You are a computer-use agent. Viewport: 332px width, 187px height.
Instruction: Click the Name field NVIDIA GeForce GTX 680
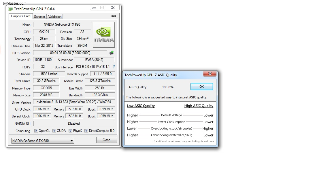(62, 25)
